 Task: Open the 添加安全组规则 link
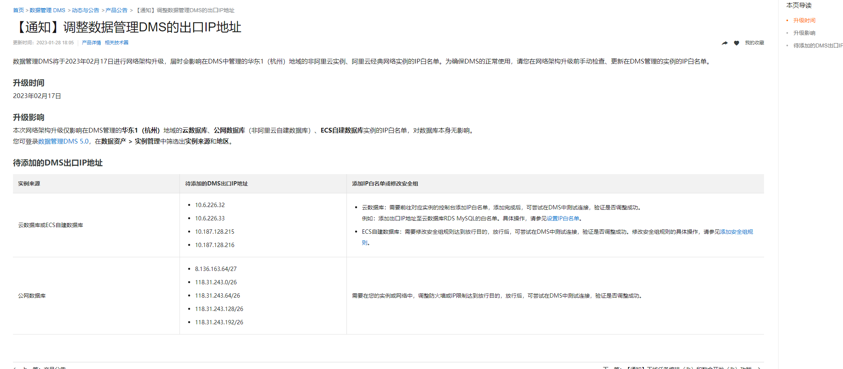[737, 232]
